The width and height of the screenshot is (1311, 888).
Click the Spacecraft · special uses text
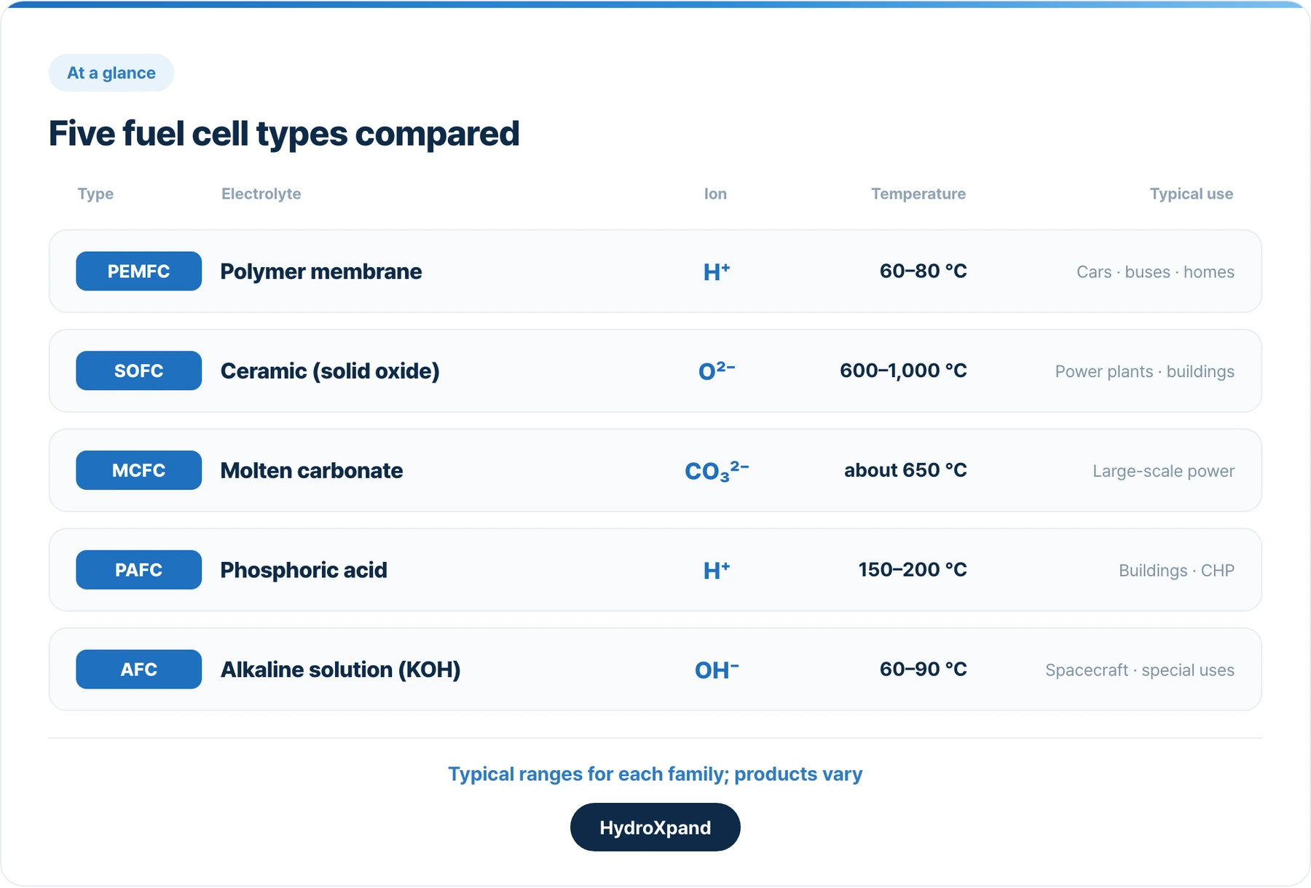pos(1140,670)
